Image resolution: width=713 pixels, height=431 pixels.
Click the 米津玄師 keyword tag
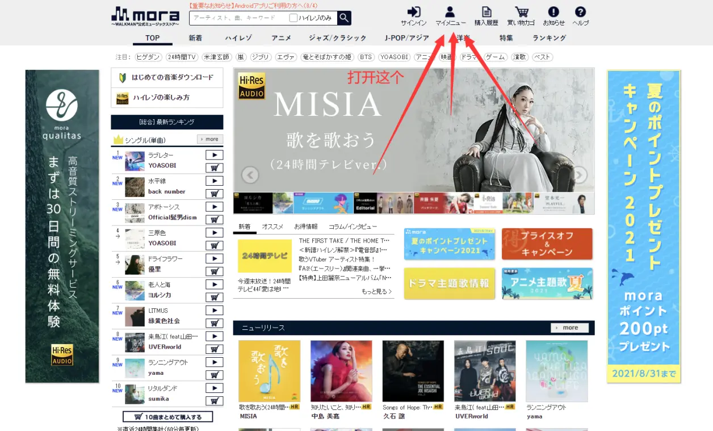[217, 57]
